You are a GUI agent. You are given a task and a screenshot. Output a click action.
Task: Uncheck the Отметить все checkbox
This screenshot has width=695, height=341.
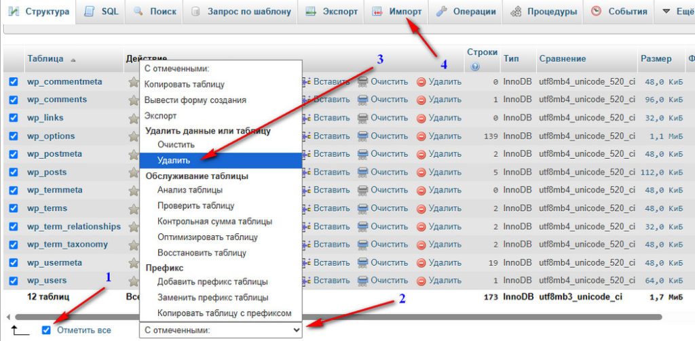[46, 330]
